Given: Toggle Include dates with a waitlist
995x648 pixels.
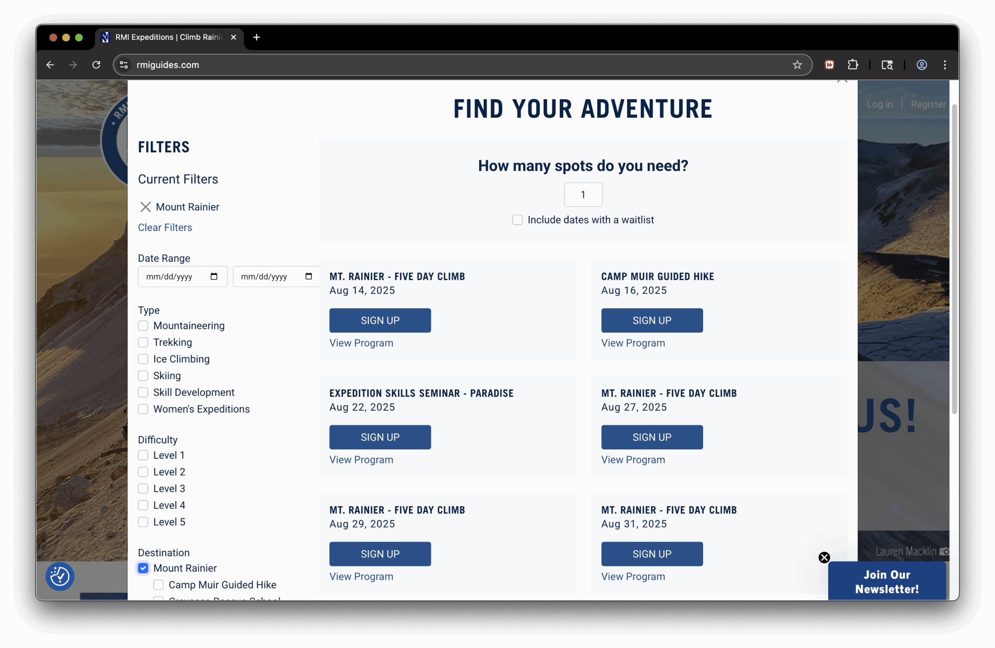Looking at the screenshot, I should (517, 220).
